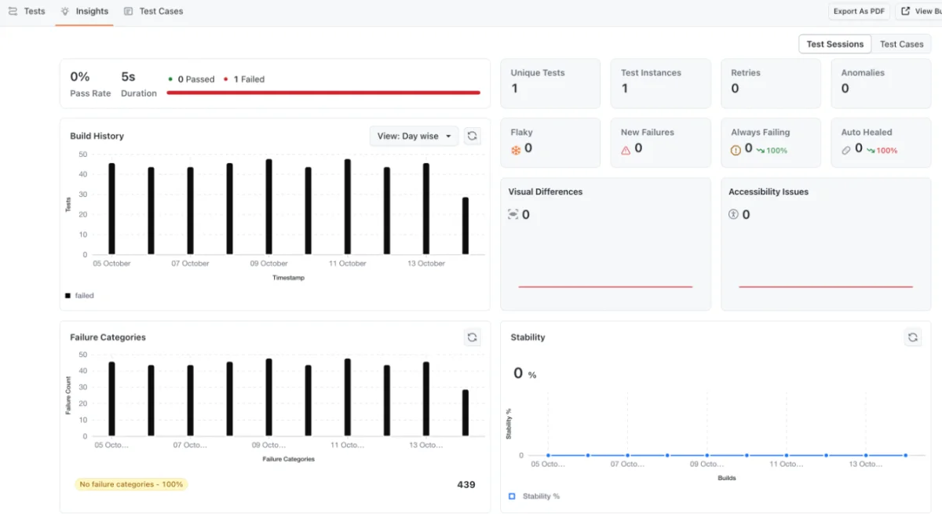Click the 439 failure total
942x514 pixels.
click(x=466, y=485)
